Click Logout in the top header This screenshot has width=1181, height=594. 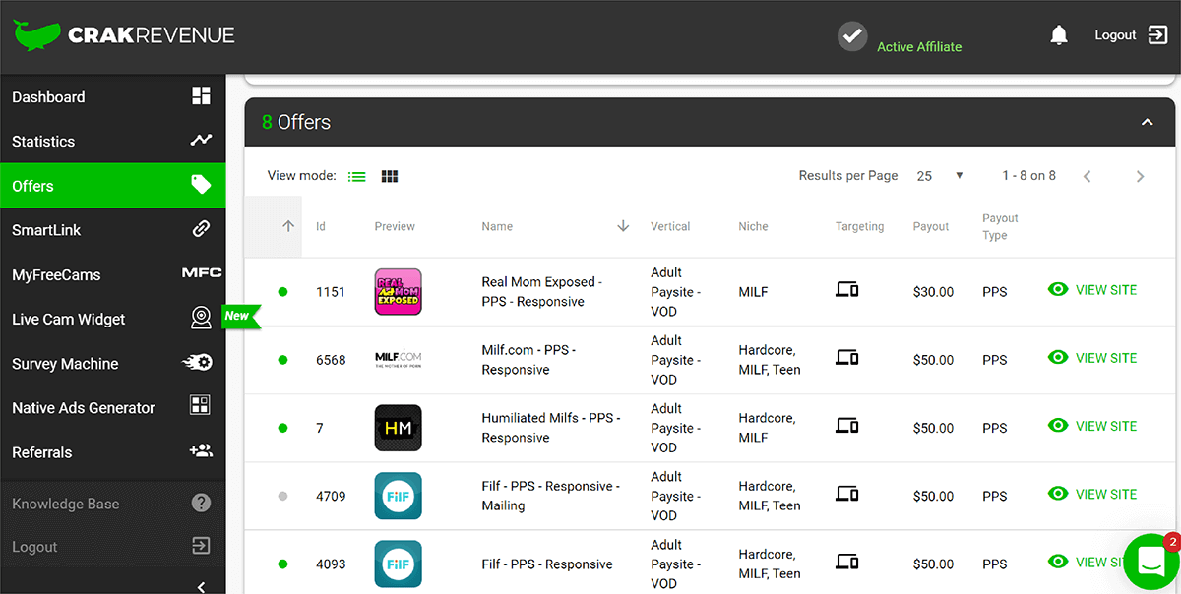point(1130,35)
